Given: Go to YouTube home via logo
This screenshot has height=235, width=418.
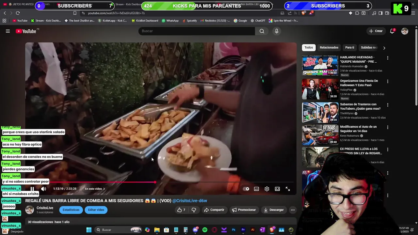Looking at the screenshot, I should tap(26, 31).
